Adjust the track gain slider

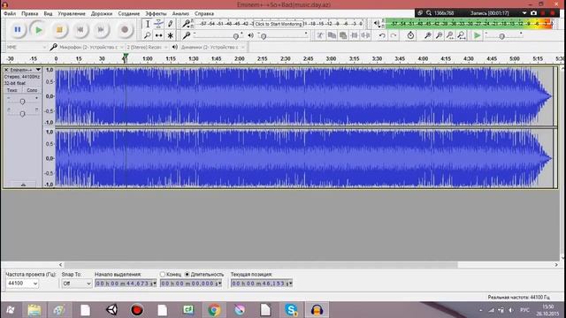coord(22,102)
